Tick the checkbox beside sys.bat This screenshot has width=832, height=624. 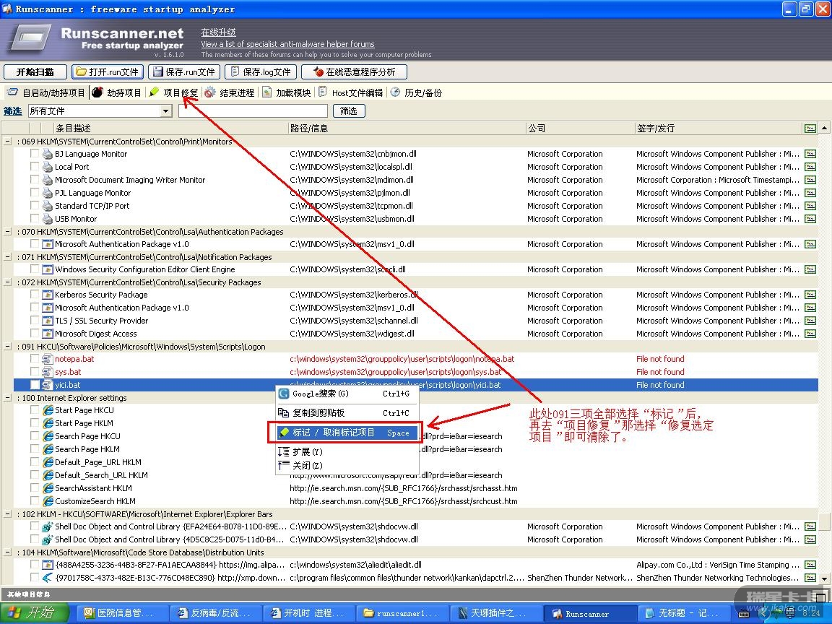click(x=35, y=372)
